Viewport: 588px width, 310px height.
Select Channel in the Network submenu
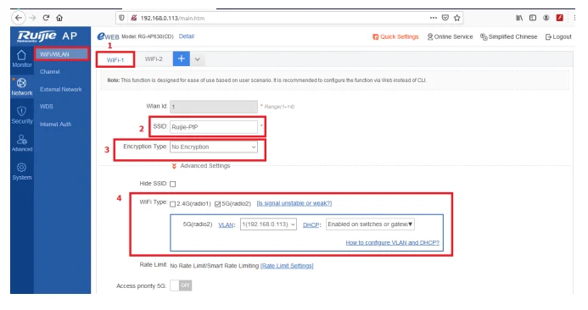click(49, 71)
